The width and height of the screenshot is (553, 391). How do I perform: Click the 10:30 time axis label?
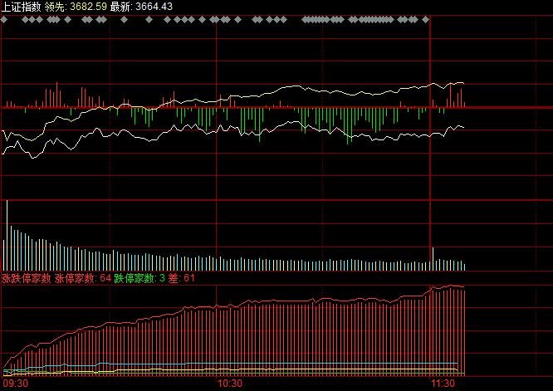tap(229, 384)
